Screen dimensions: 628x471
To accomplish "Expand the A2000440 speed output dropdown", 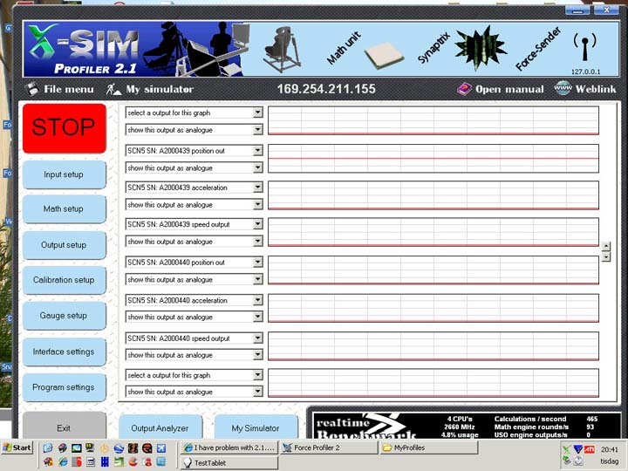I will tap(257, 338).
